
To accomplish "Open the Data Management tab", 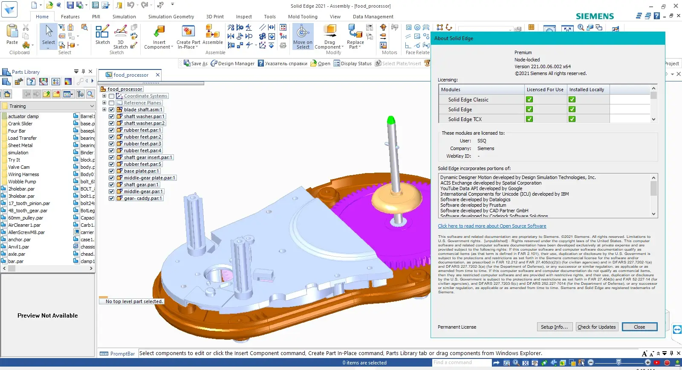I will pyautogui.click(x=373, y=17).
